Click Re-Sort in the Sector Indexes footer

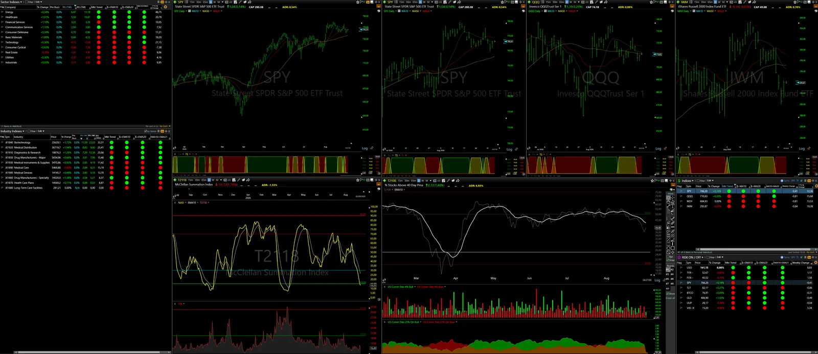click(164, 126)
